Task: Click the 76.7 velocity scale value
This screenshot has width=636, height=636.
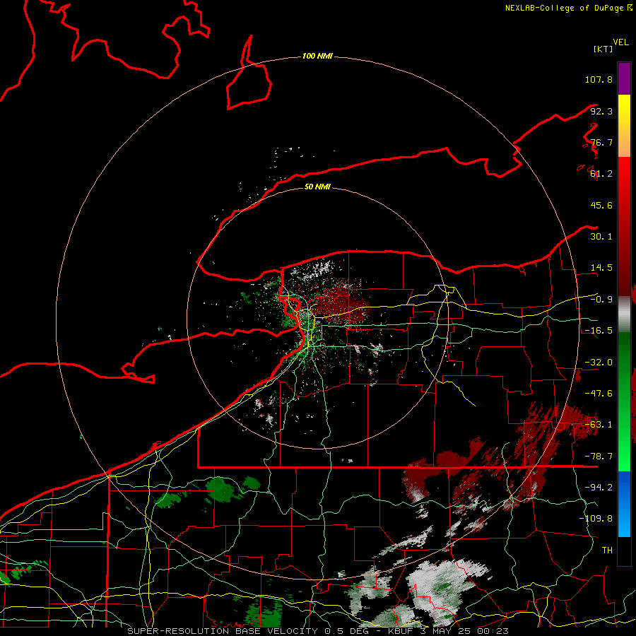Action: [x=601, y=142]
